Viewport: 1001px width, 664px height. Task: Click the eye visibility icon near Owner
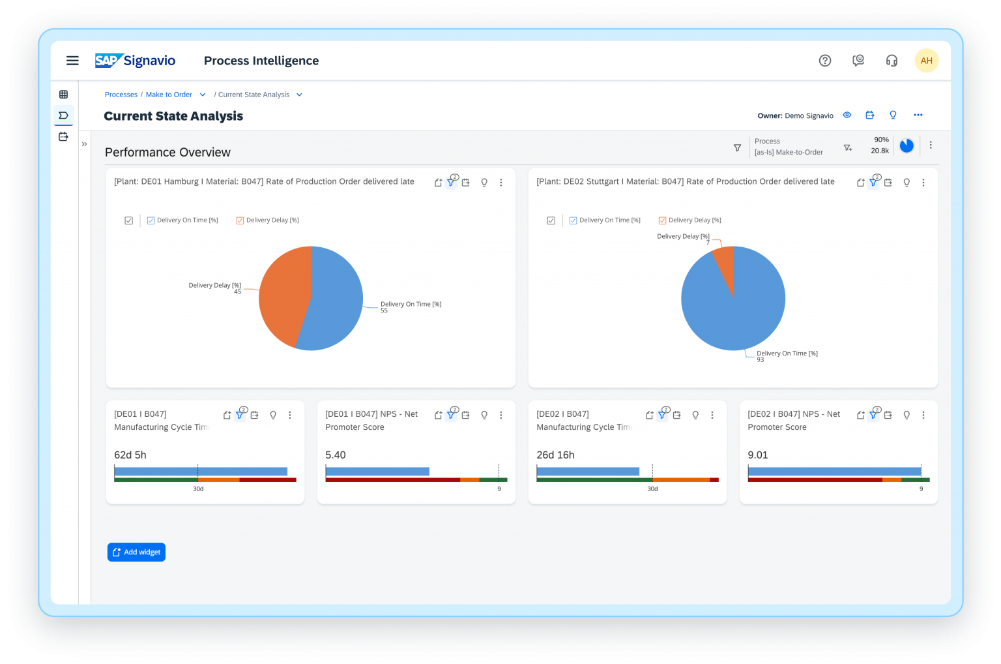click(847, 115)
